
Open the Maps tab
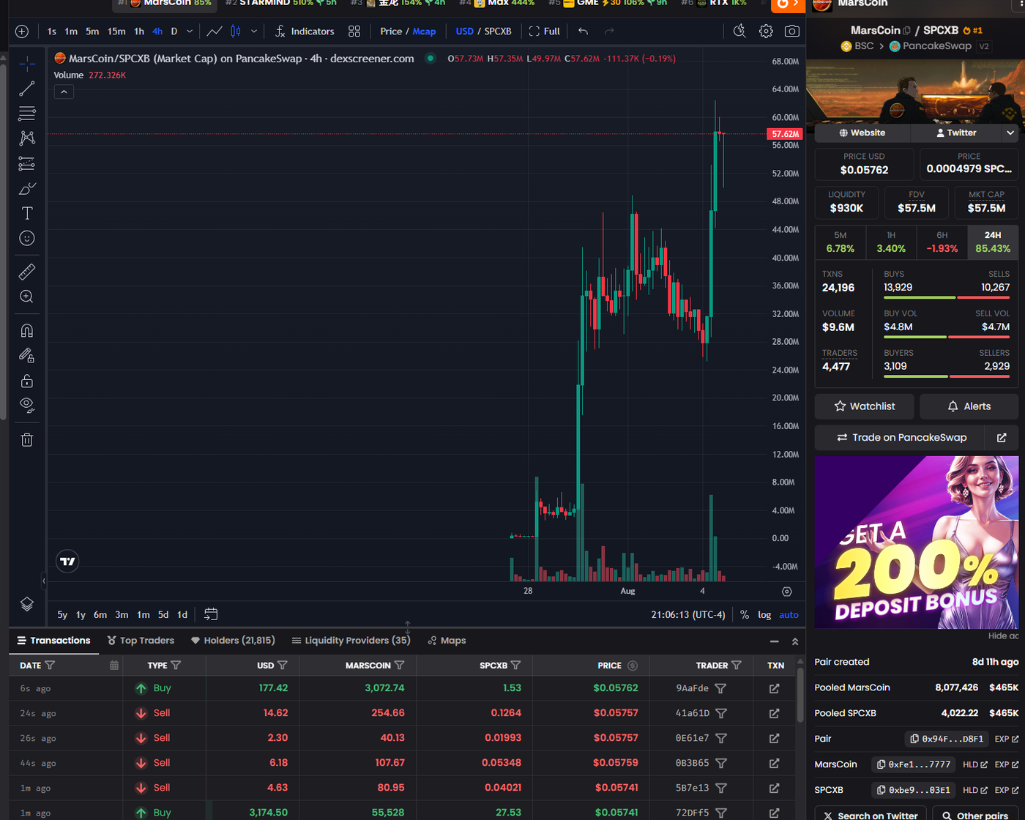pyautogui.click(x=447, y=641)
